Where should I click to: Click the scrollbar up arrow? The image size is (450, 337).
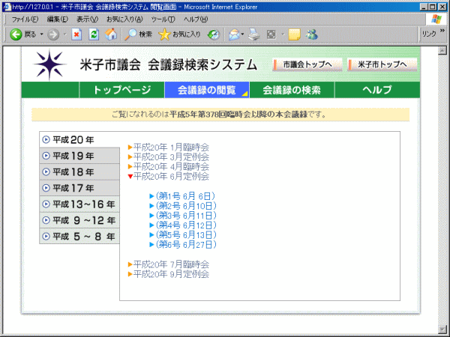coord(442,51)
